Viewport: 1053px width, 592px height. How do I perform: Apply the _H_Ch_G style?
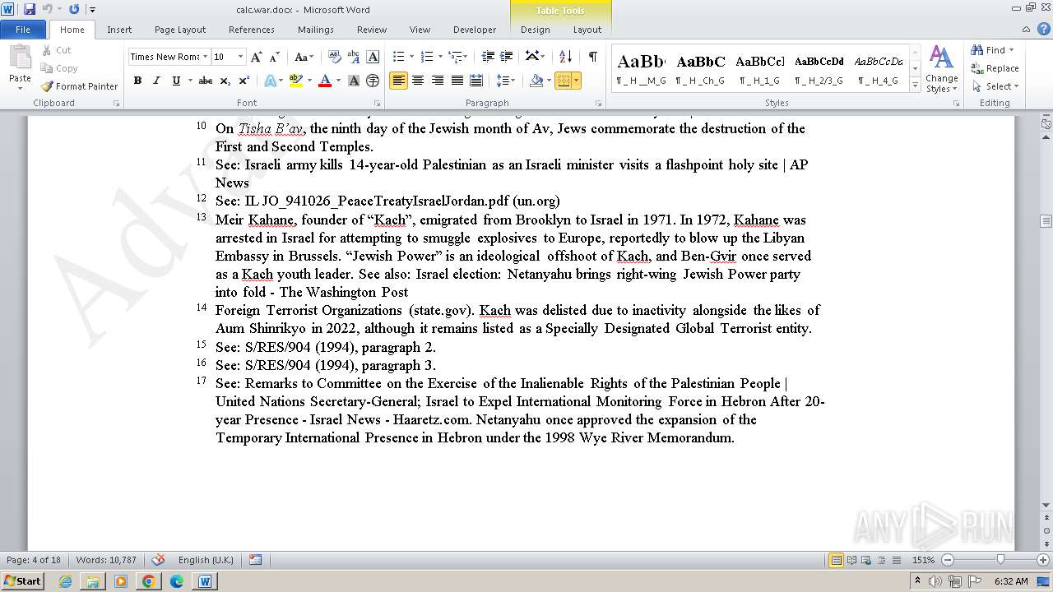tap(701, 69)
